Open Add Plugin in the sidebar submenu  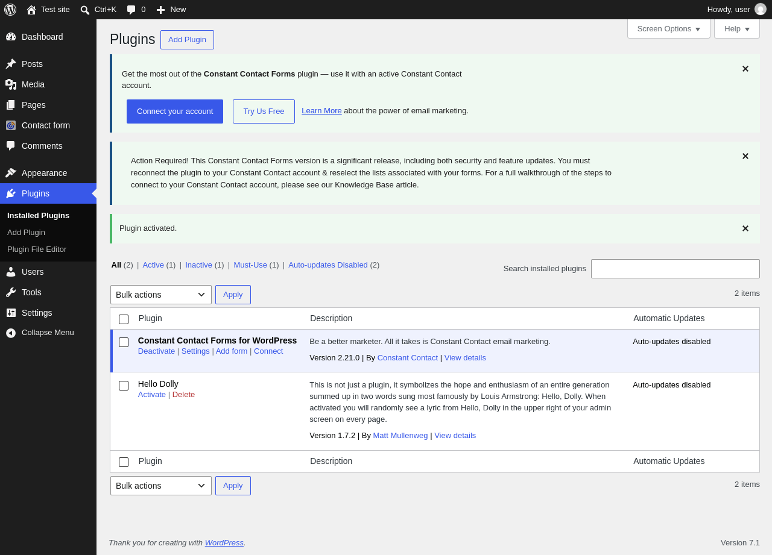tap(26, 232)
